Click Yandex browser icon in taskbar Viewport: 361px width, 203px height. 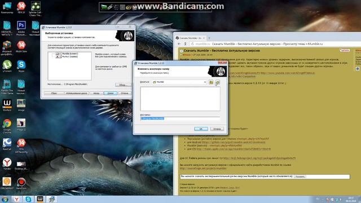point(16,199)
